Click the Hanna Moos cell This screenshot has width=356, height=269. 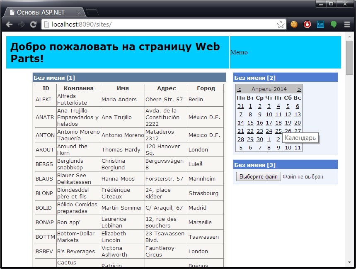pos(123,179)
